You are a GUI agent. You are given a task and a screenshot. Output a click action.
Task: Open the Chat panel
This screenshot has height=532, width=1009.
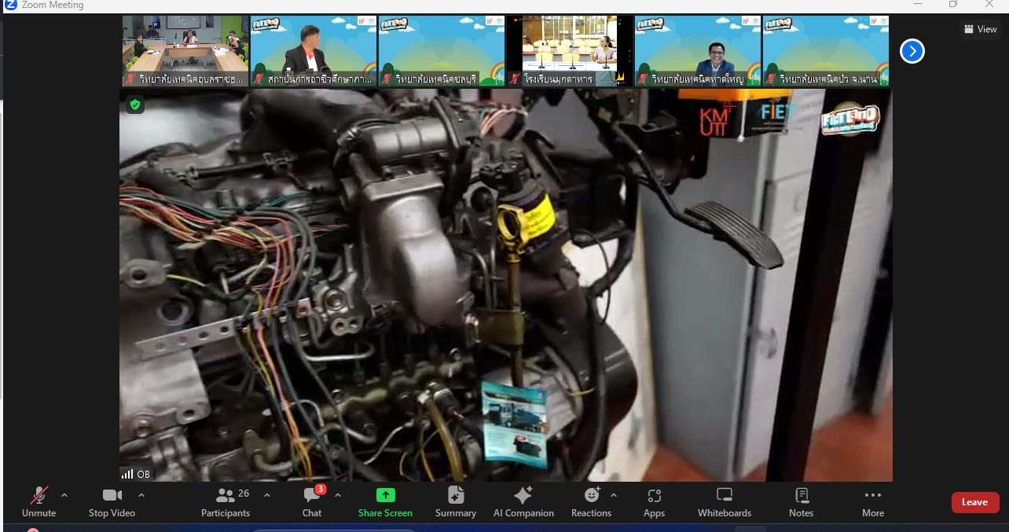tap(312, 501)
